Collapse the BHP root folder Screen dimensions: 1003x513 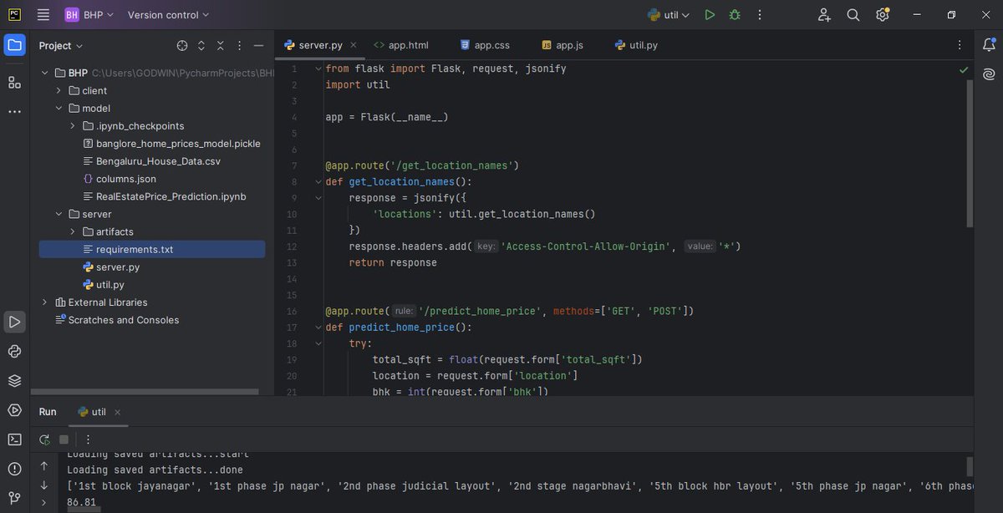(45, 73)
